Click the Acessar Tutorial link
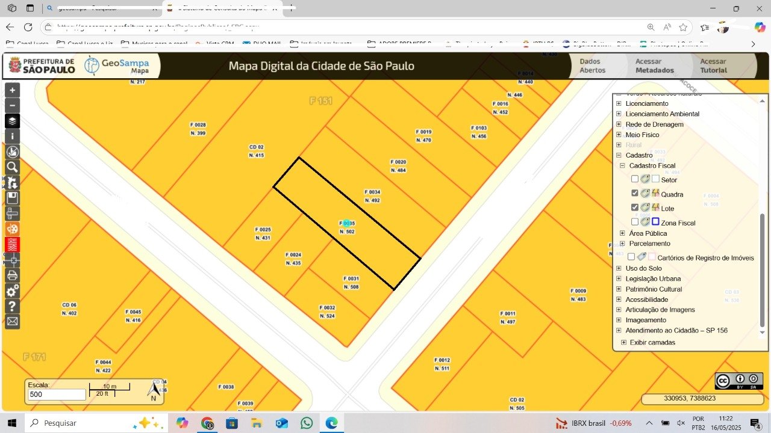Image resolution: width=771 pixels, height=433 pixels. 713,66
